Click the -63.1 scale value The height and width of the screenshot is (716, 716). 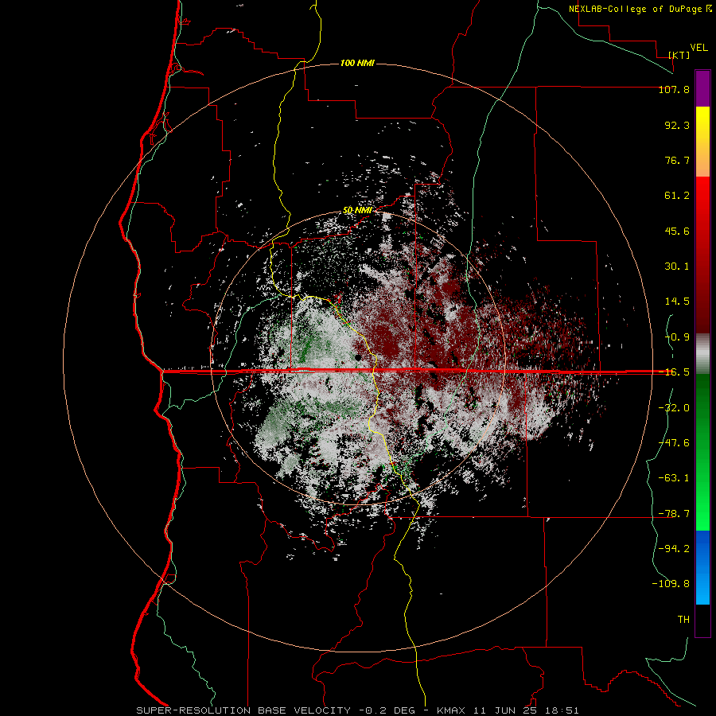point(674,478)
